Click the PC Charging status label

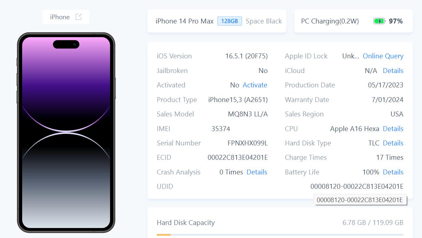pos(330,21)
